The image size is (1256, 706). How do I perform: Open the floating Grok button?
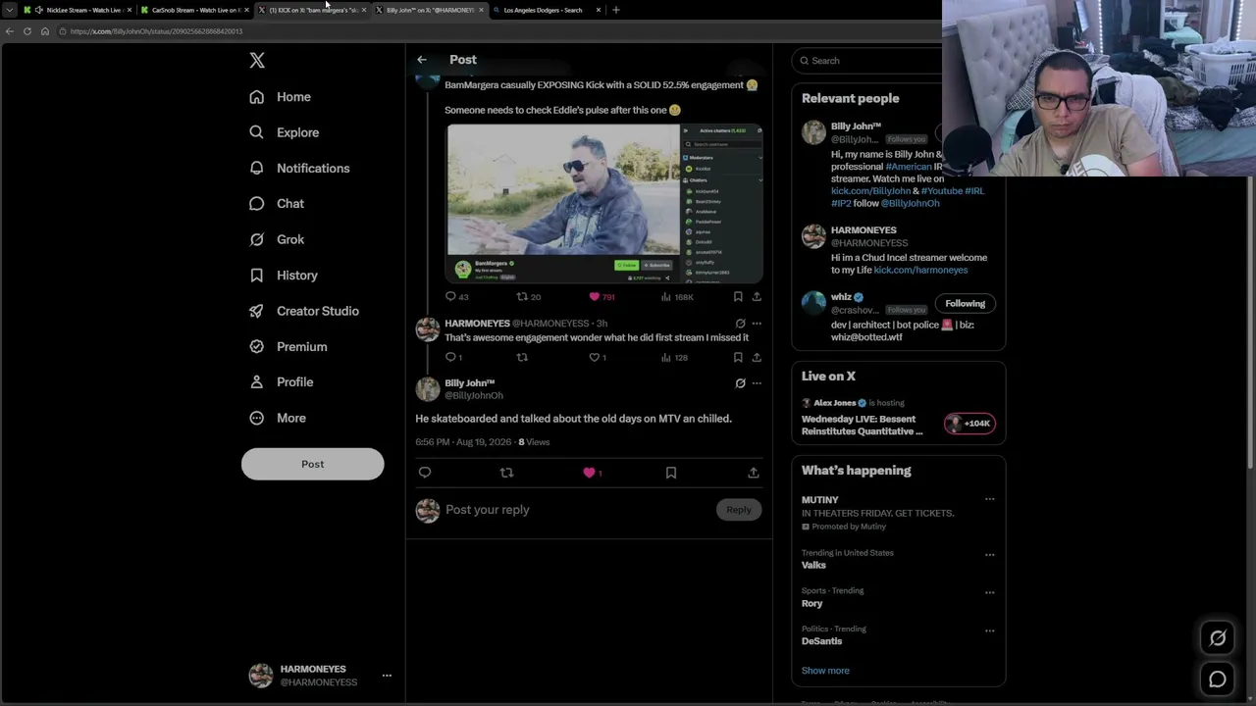coord(1218,638)
